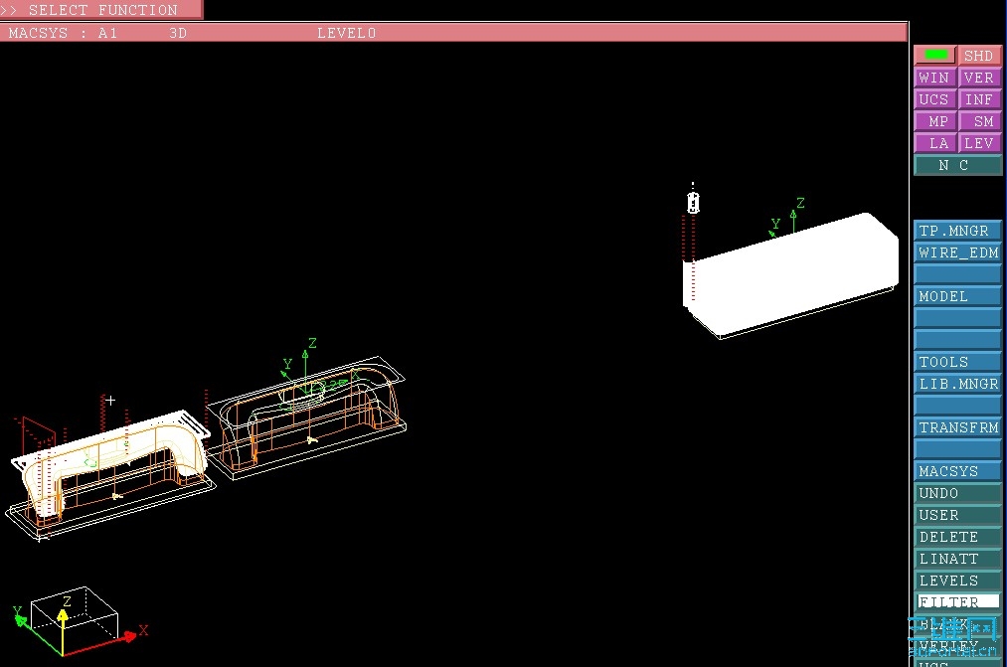Image resolution: width=1007 pixels, height=667 pixels.
Task: Open the LIB.MNGR library manager
Action: pyautogui.click(x=957, y=384)
